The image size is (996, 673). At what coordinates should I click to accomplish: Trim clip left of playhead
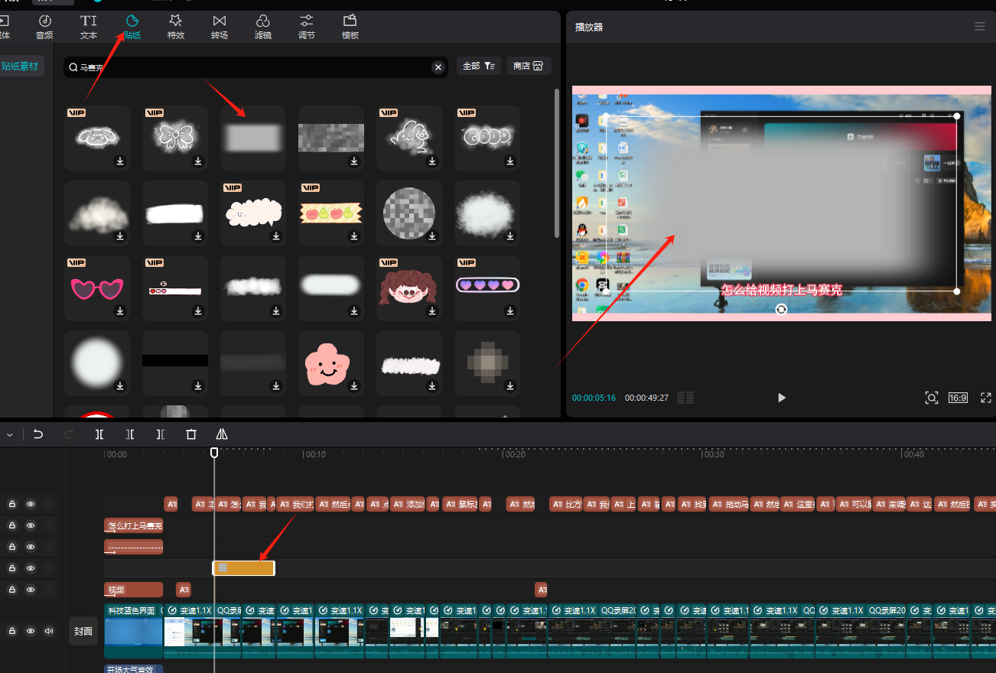tap(129, 434)
